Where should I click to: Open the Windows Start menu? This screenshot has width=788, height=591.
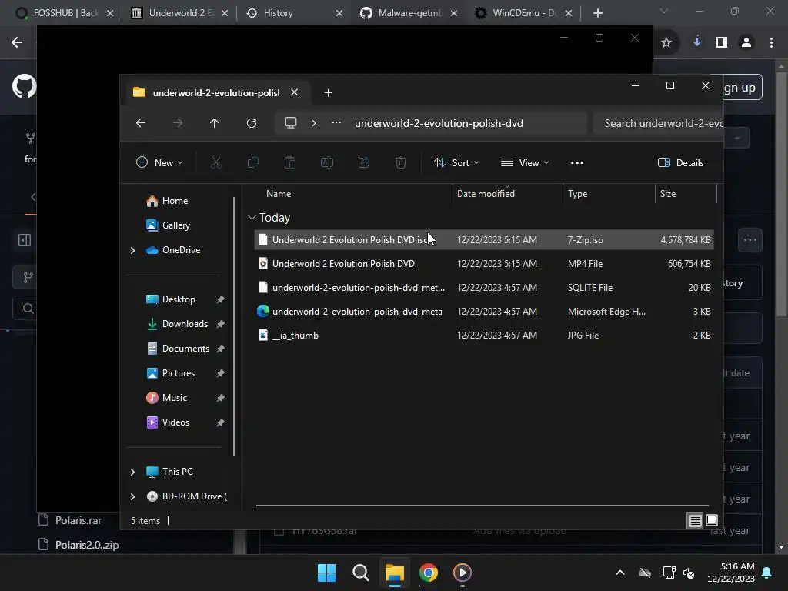[326, 573]
